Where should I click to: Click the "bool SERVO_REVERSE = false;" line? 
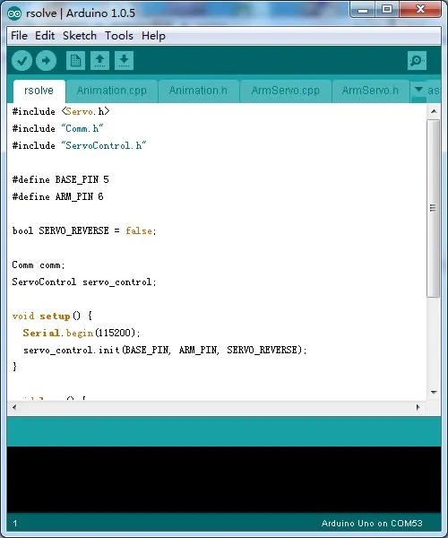pyautogui.click(x=84, y=231)
